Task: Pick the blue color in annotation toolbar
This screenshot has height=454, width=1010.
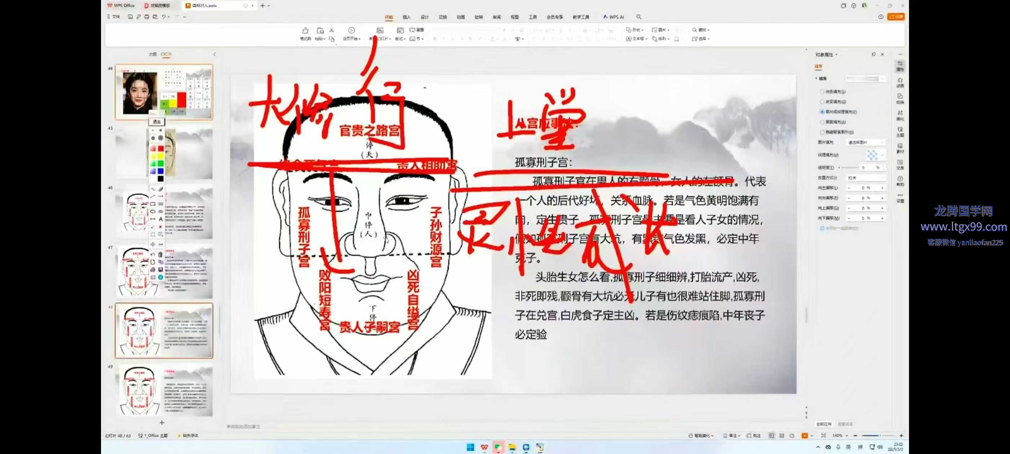Action: [161, 171]
